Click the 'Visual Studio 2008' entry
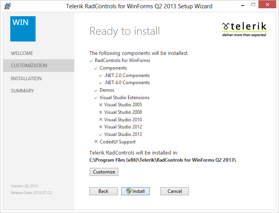279x213 pixels. pyautogui.click(x=123, y=112)
